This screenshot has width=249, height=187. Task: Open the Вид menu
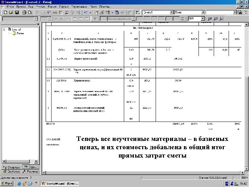31,7
